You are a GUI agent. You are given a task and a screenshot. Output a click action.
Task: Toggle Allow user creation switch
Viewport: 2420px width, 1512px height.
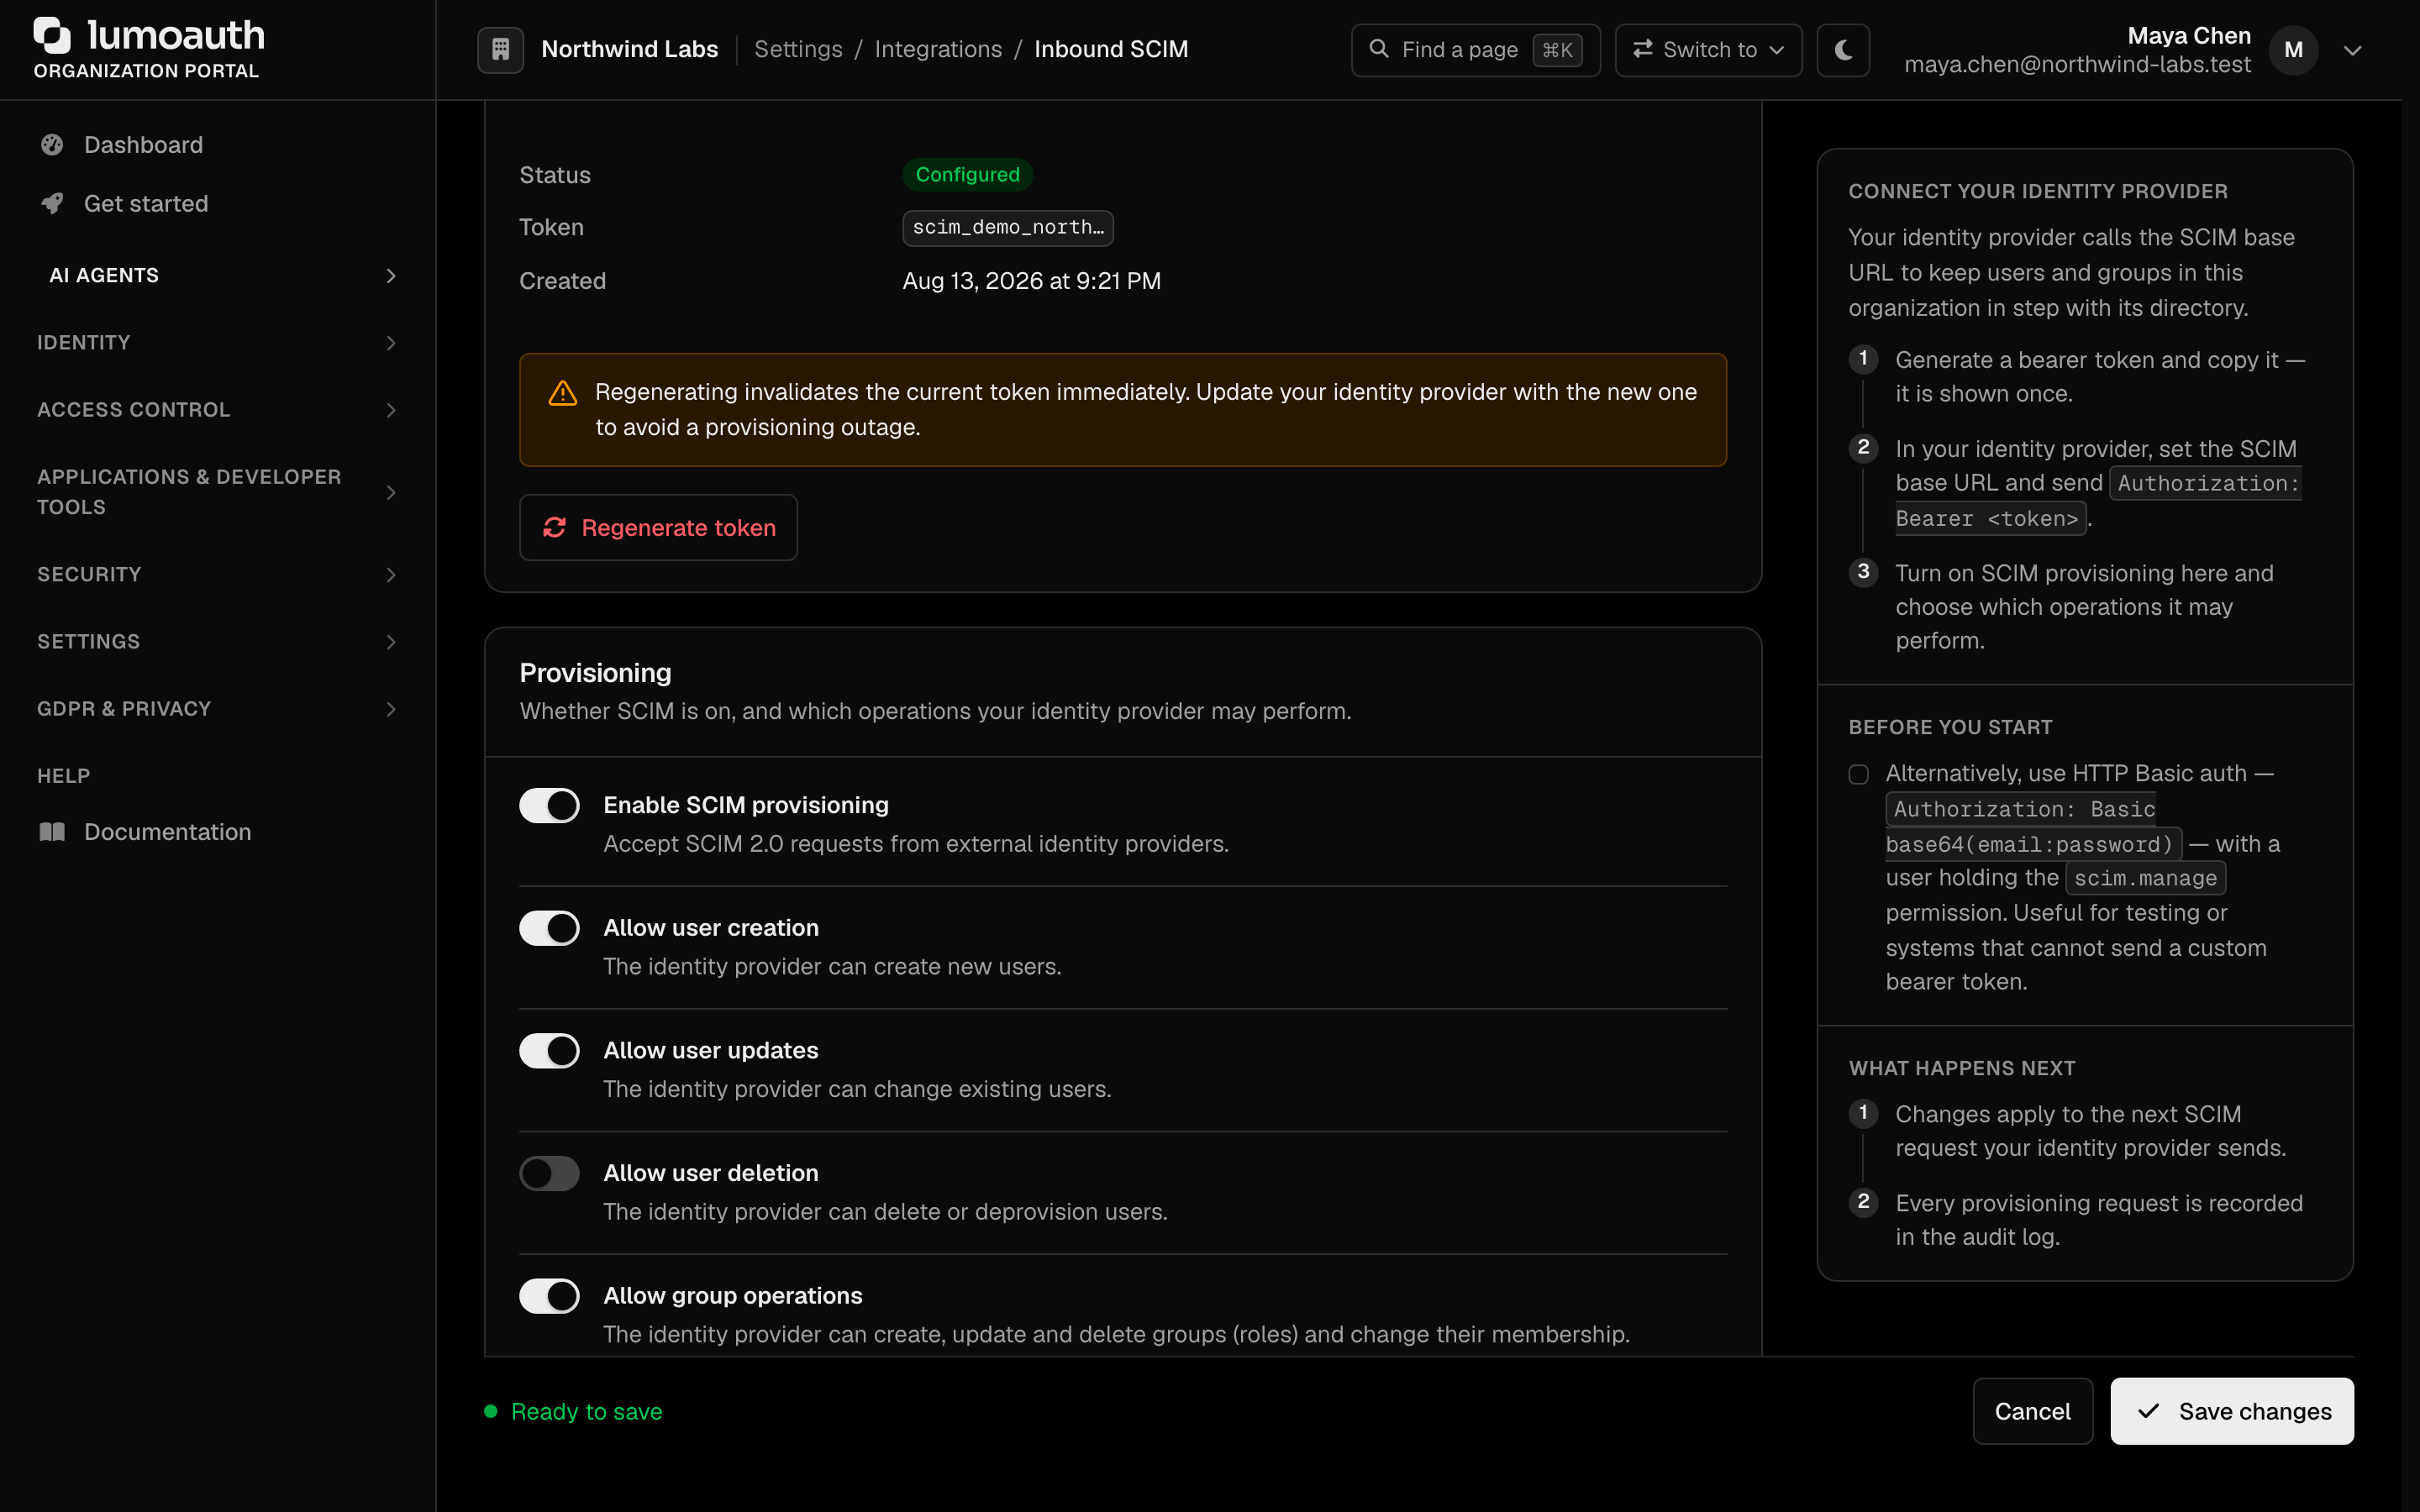pos(549,928)
